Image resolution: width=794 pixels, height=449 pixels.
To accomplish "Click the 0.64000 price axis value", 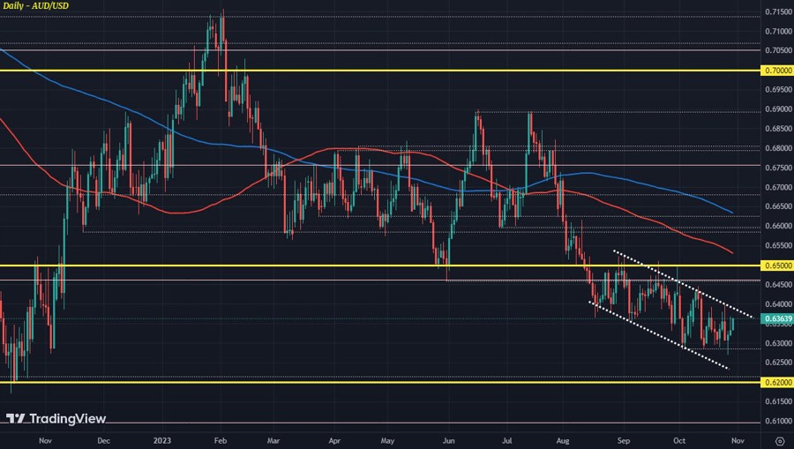I will [x=779, y=304].
